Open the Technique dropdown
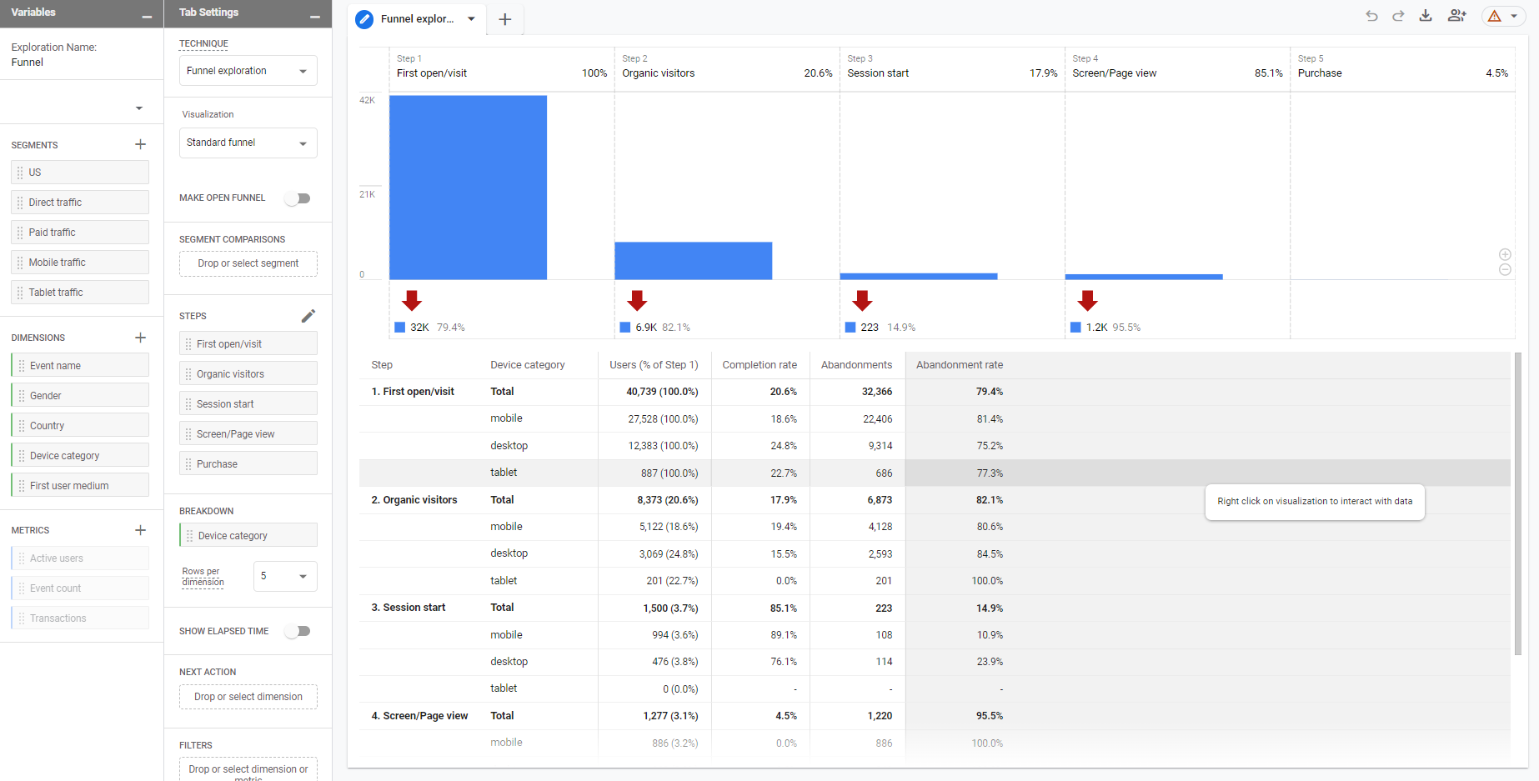 (248, 71)
